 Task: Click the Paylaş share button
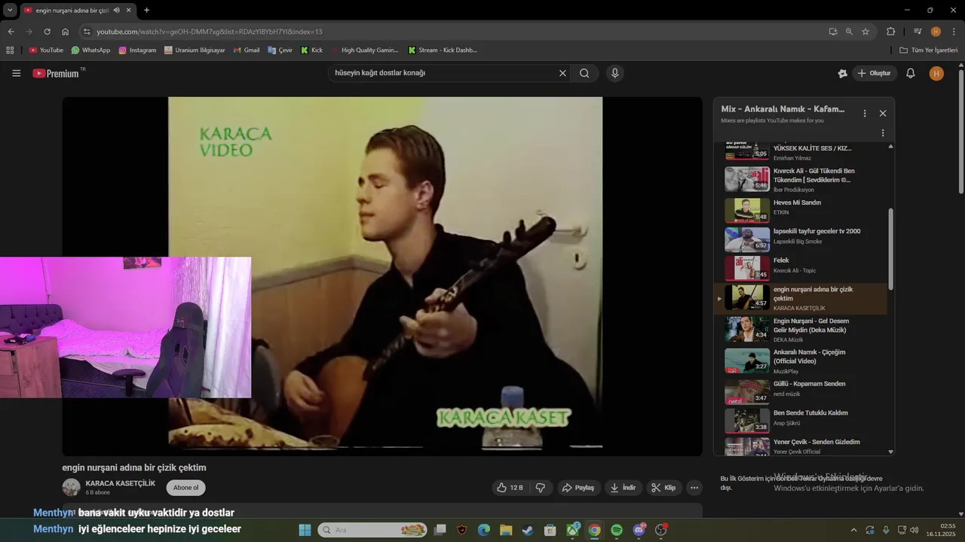(578, 488)
